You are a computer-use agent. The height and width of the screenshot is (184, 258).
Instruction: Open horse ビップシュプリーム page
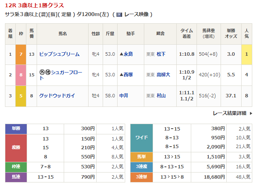tap(60, 54)
